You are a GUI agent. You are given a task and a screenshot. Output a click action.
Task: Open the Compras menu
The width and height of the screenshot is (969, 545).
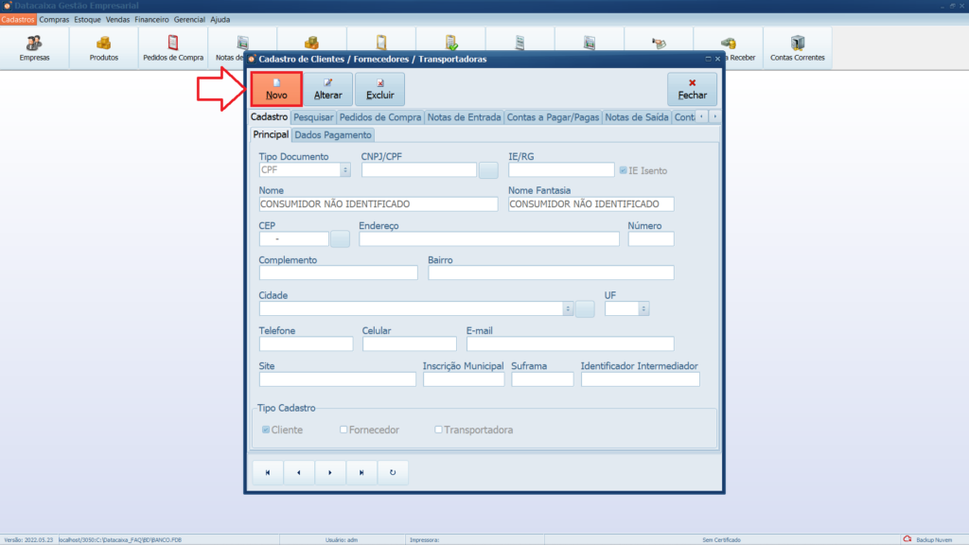[54, 20]
